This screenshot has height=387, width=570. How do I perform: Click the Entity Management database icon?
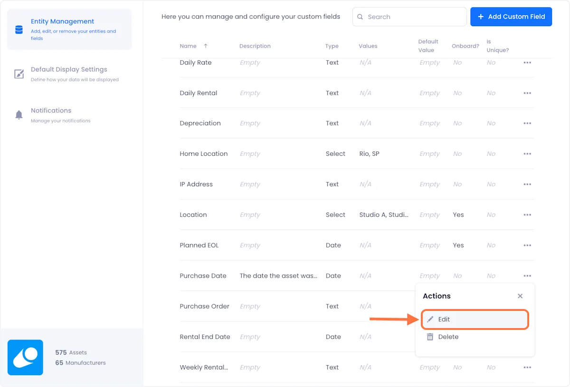[x=19, y=29]
